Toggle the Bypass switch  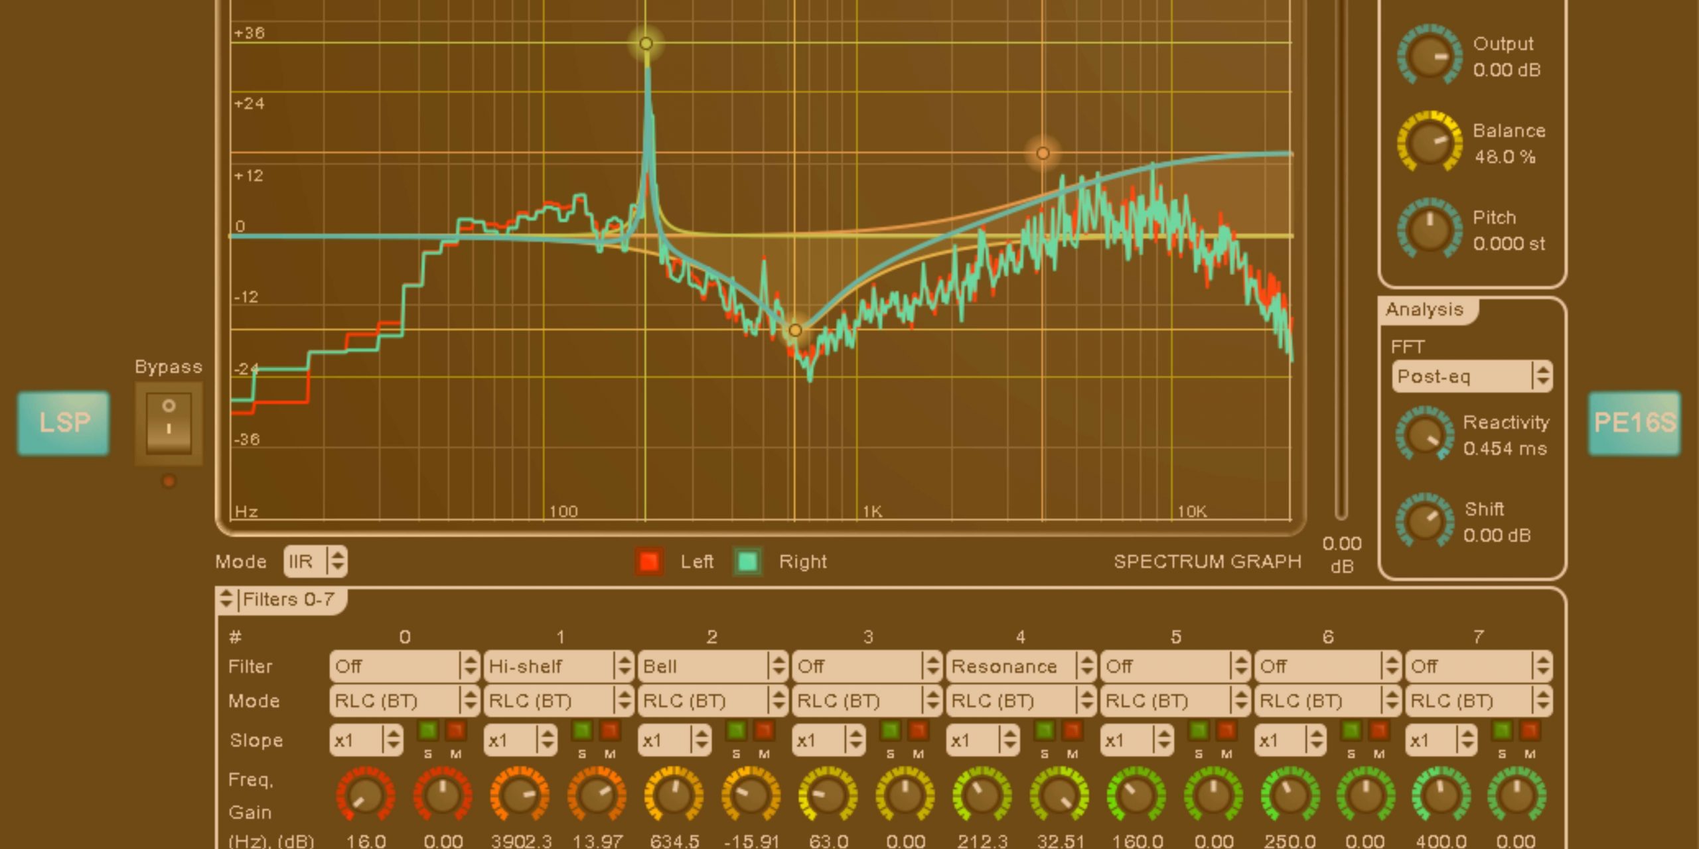(168, 421)
